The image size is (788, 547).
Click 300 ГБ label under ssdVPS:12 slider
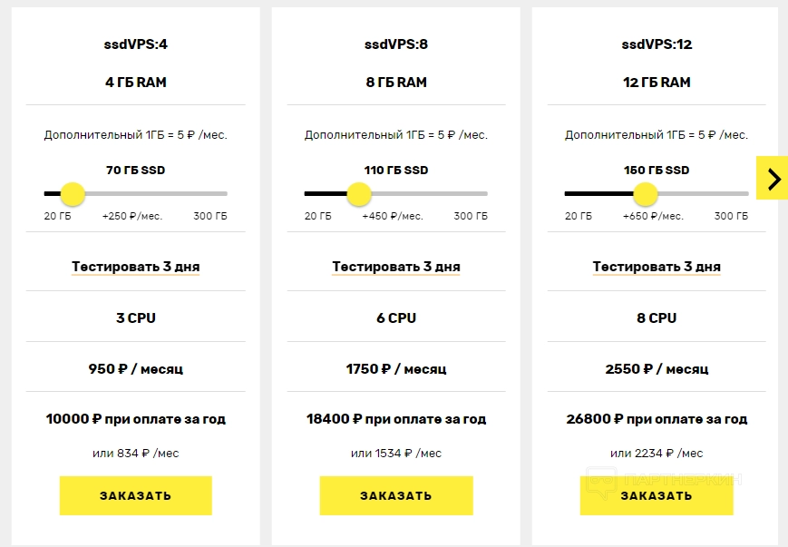(x=731, y=216)
